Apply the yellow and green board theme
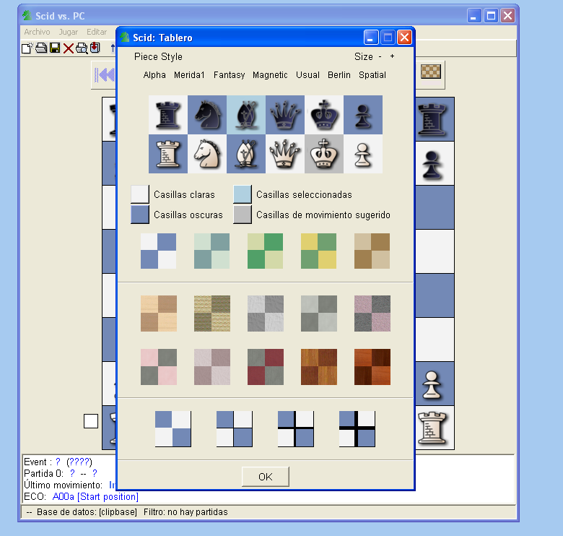This screenshot has width=563, height=536. click(319, 251)
